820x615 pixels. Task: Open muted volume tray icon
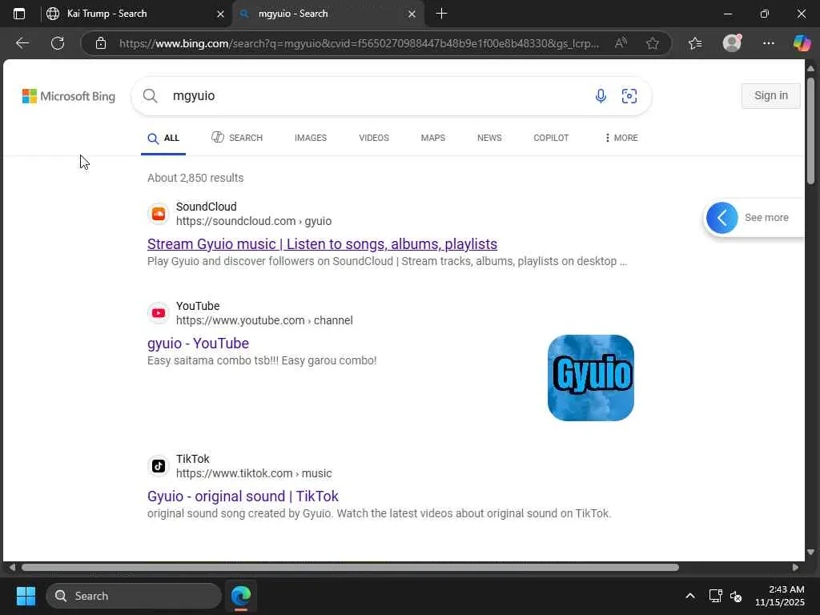tap(736, 596)
